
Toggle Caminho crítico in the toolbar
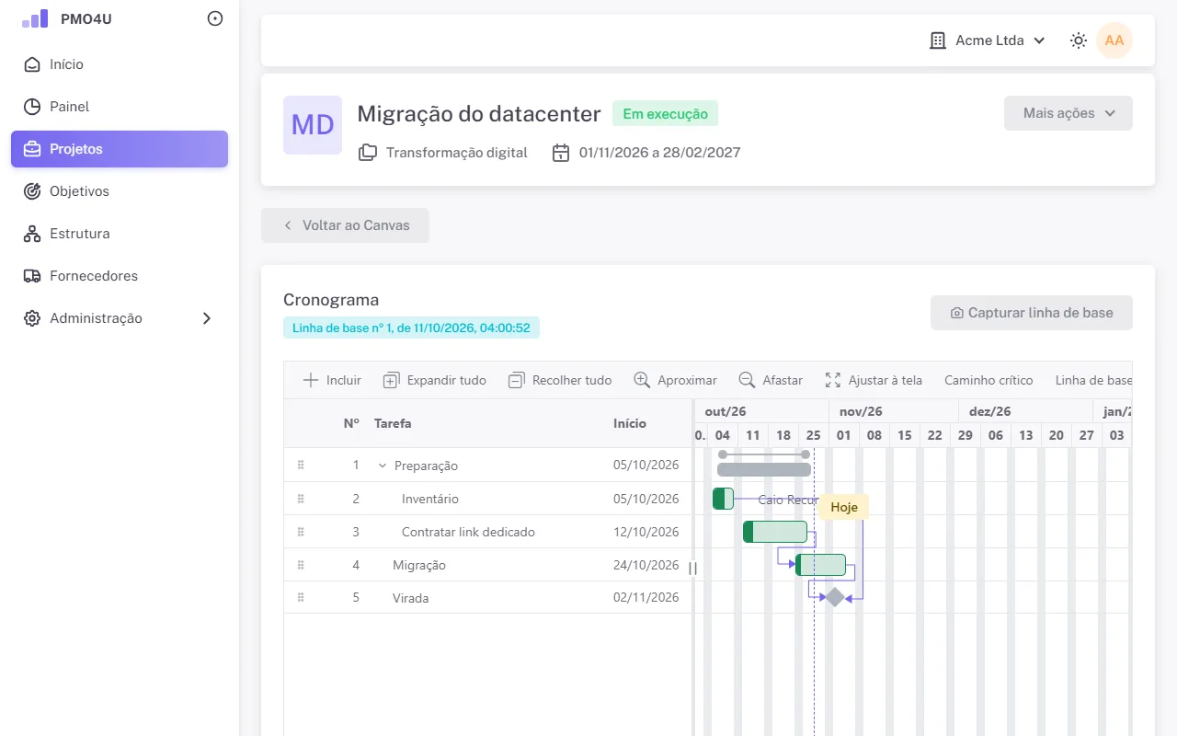pos(988,380)
